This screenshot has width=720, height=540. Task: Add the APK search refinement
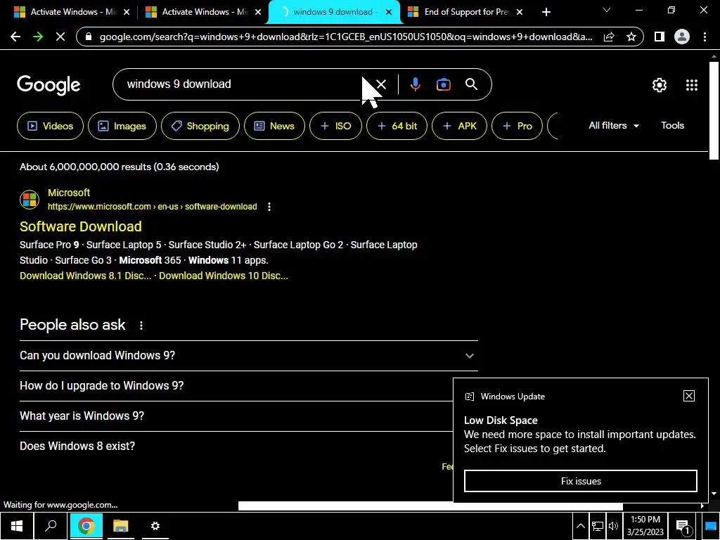point(459,126)
